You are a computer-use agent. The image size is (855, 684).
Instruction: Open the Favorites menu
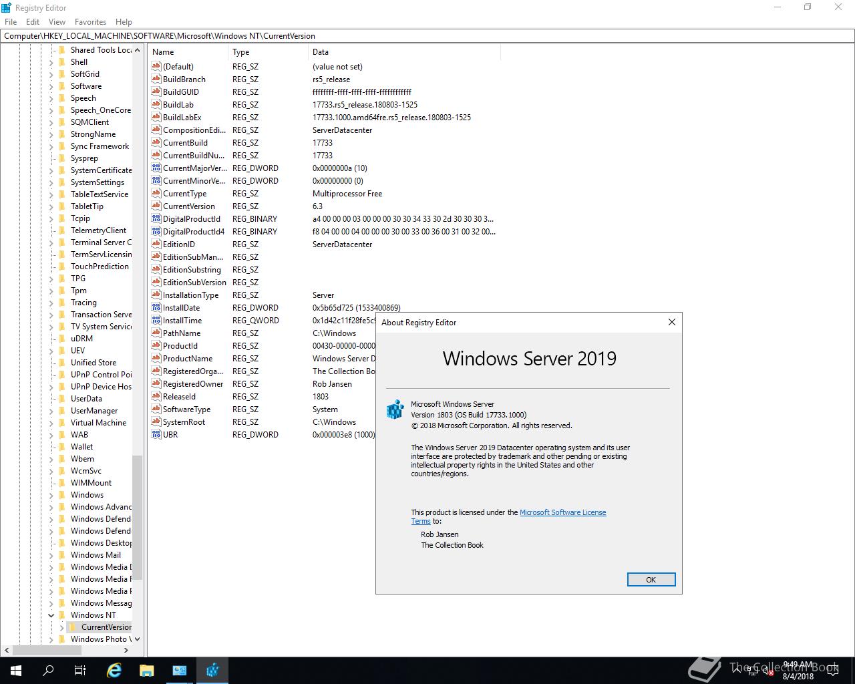(x=90, y=21)
